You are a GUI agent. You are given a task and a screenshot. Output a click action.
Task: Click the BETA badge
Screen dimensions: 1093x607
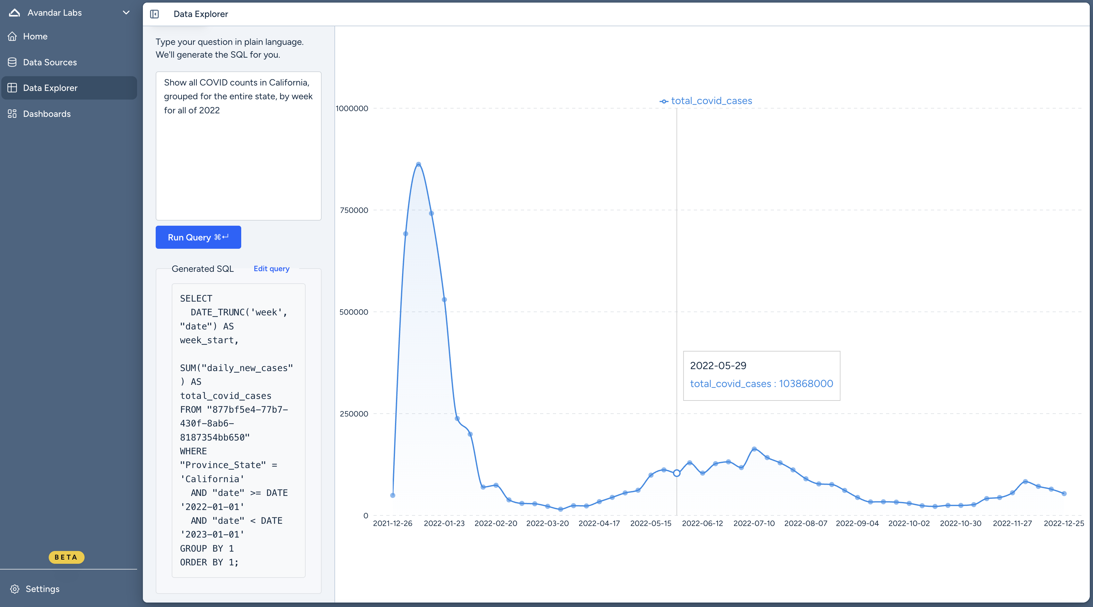point(66,557)
